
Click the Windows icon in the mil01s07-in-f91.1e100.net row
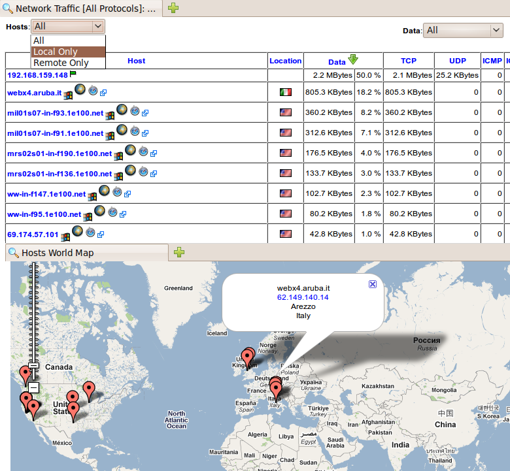coord(110,135)
